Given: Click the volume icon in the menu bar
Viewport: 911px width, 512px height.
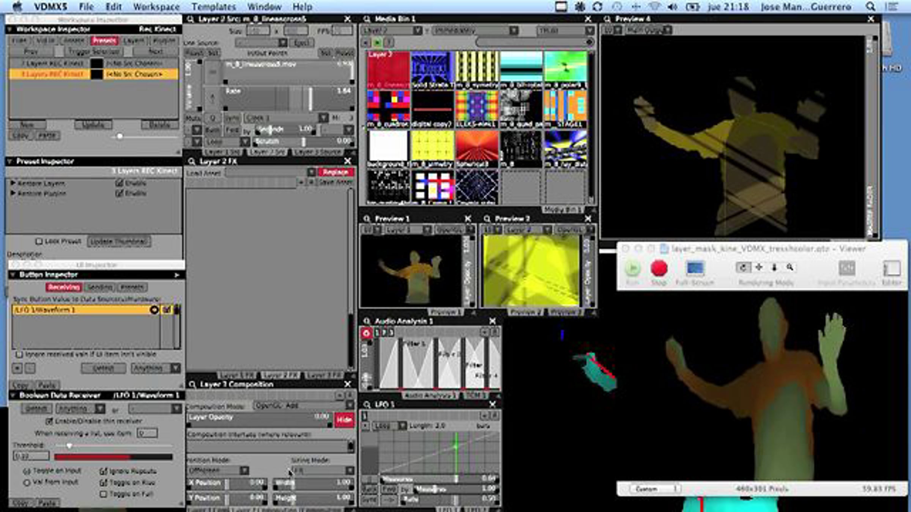Looking at the screenshot, I should click(672, 6).
